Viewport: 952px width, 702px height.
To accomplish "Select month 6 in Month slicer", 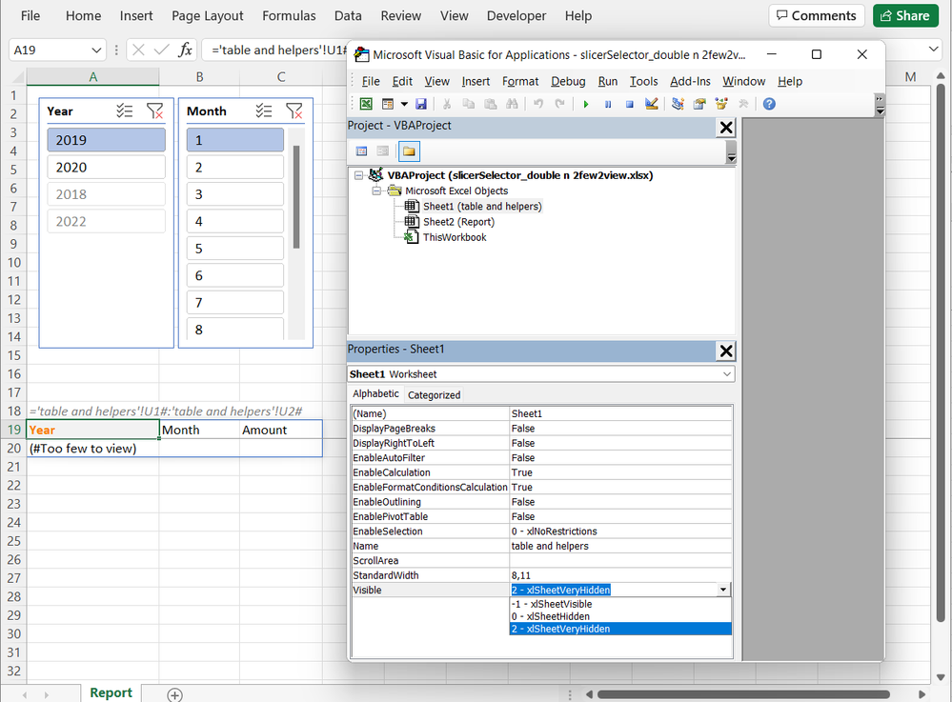I will pos(235,275).
